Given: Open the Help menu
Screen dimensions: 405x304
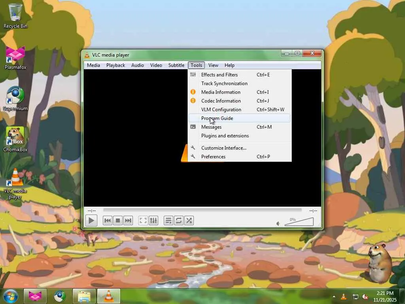Looking at the screenshot, I should (x=229, y=65).
